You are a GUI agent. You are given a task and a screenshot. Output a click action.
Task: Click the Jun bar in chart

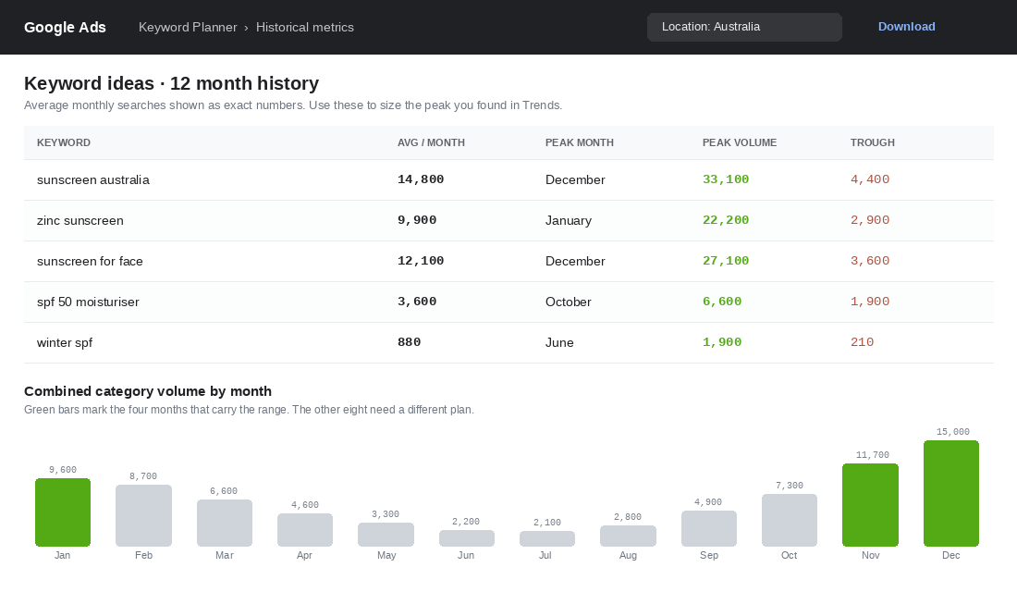click(466, 538)
